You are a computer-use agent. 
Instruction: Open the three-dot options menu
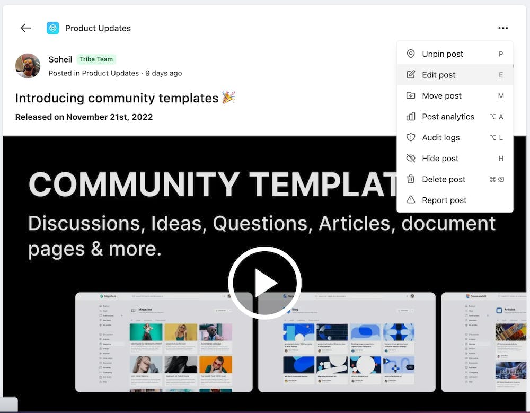(502, 28)
